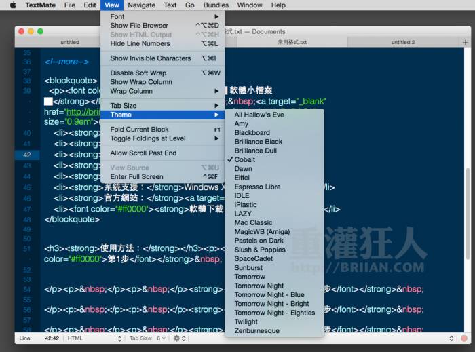Select the Mac Classic theme
Viewport: 475px width, 352px height.
coord(274,222)
